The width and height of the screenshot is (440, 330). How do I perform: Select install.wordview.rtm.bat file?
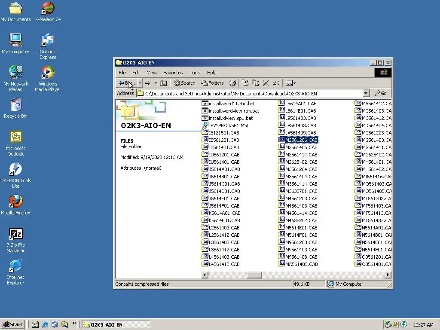coord(231,110)
